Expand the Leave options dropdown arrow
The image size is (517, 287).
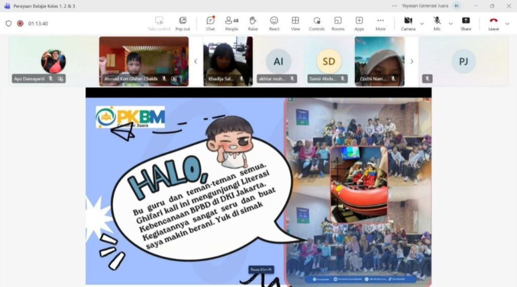pos(507,23)
